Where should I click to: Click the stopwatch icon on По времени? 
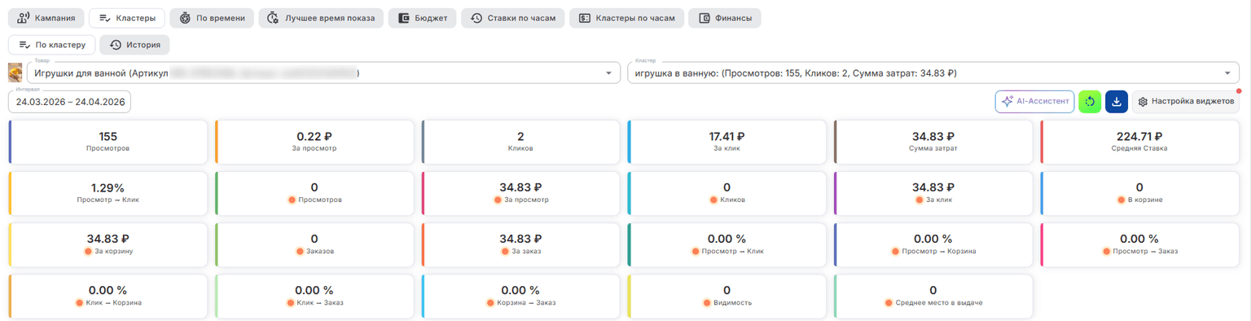pos(186,18)
